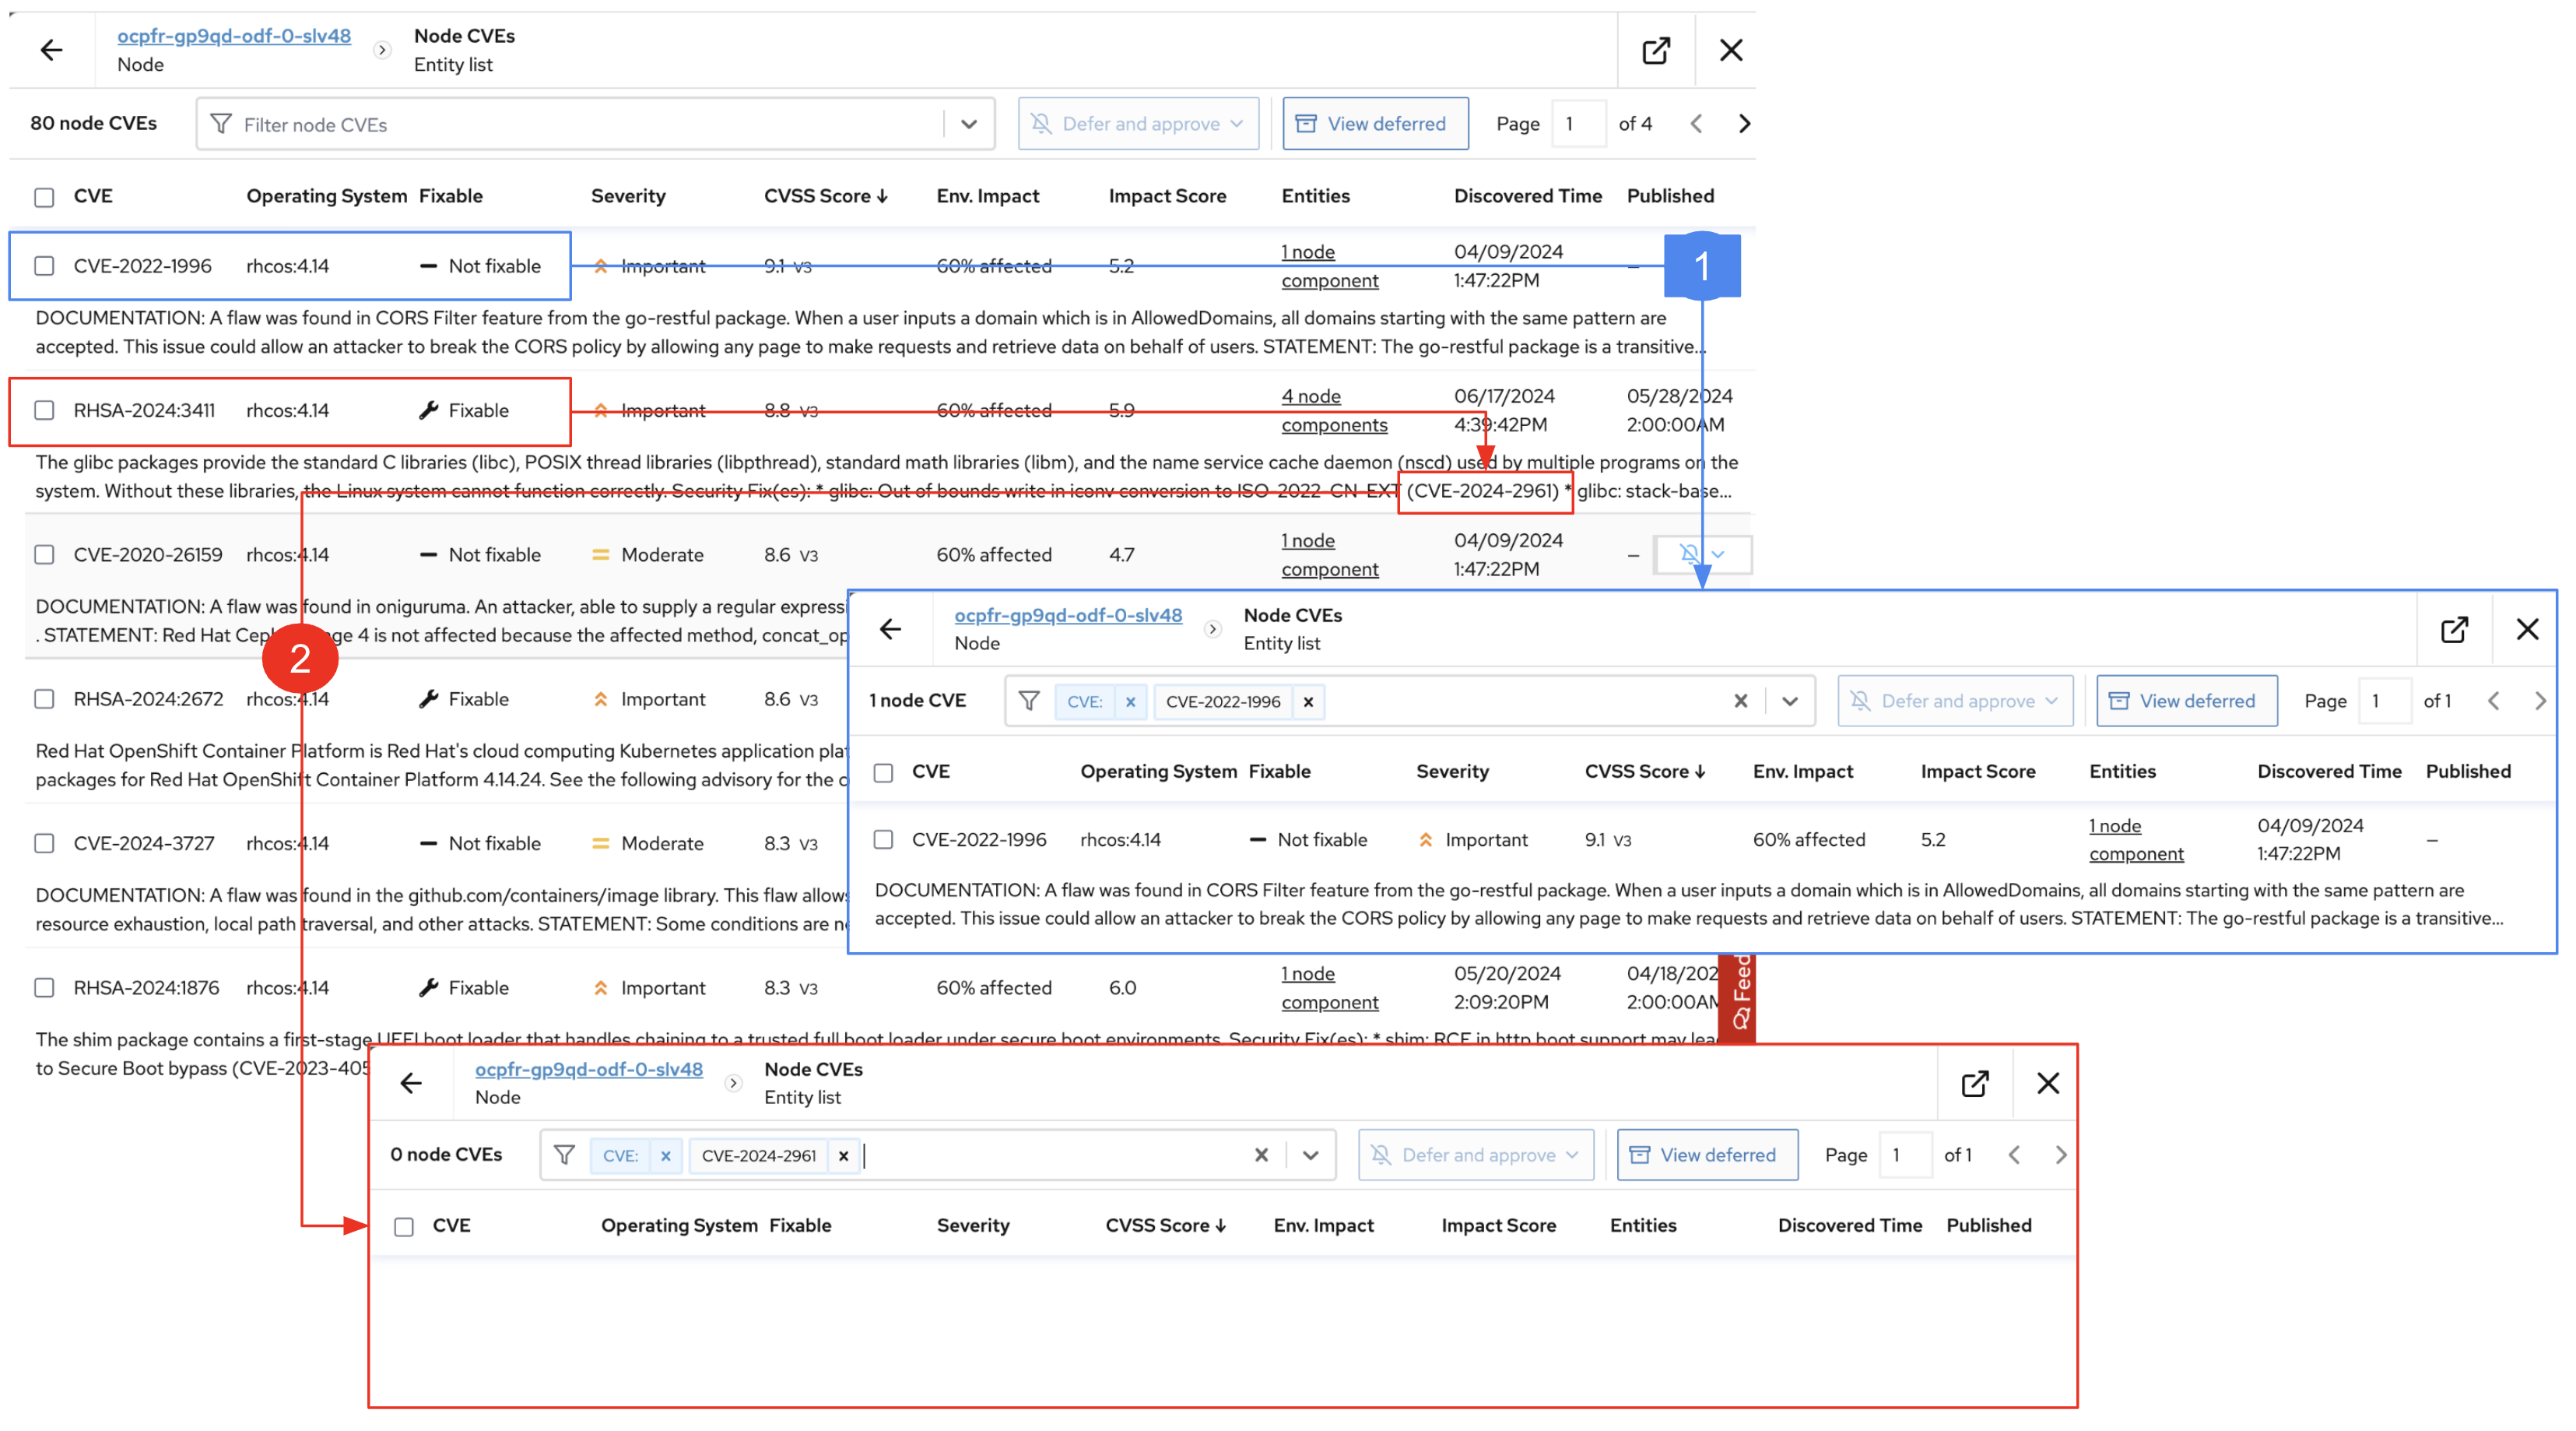Image resolution: width=2576 pixels, height=1431 pixels.
Task: Open top panel in external window
Action: [x=1656, y=50]
